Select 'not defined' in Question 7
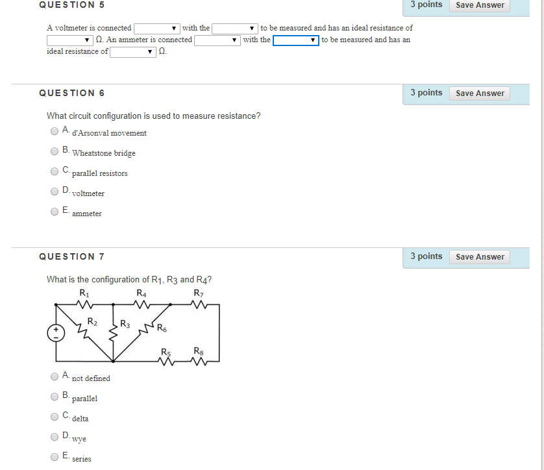Viewport: 544px width, 470px height. [x=55, y=376]
